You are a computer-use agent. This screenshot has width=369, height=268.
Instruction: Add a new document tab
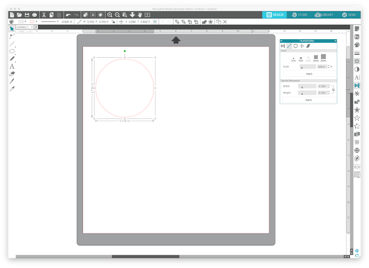tap(36, 27)
